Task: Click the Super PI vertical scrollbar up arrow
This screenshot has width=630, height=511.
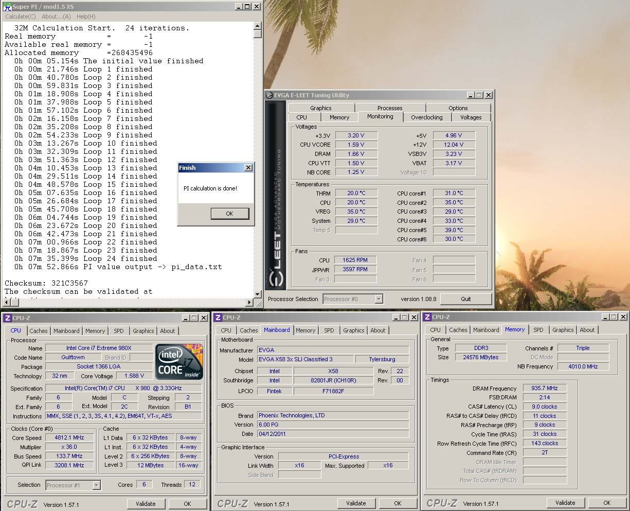Action: tap(258, 26)
